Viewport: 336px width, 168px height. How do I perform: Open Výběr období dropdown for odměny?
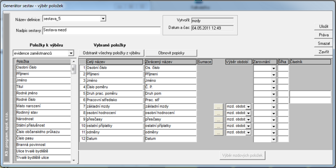tap(248, 132)
